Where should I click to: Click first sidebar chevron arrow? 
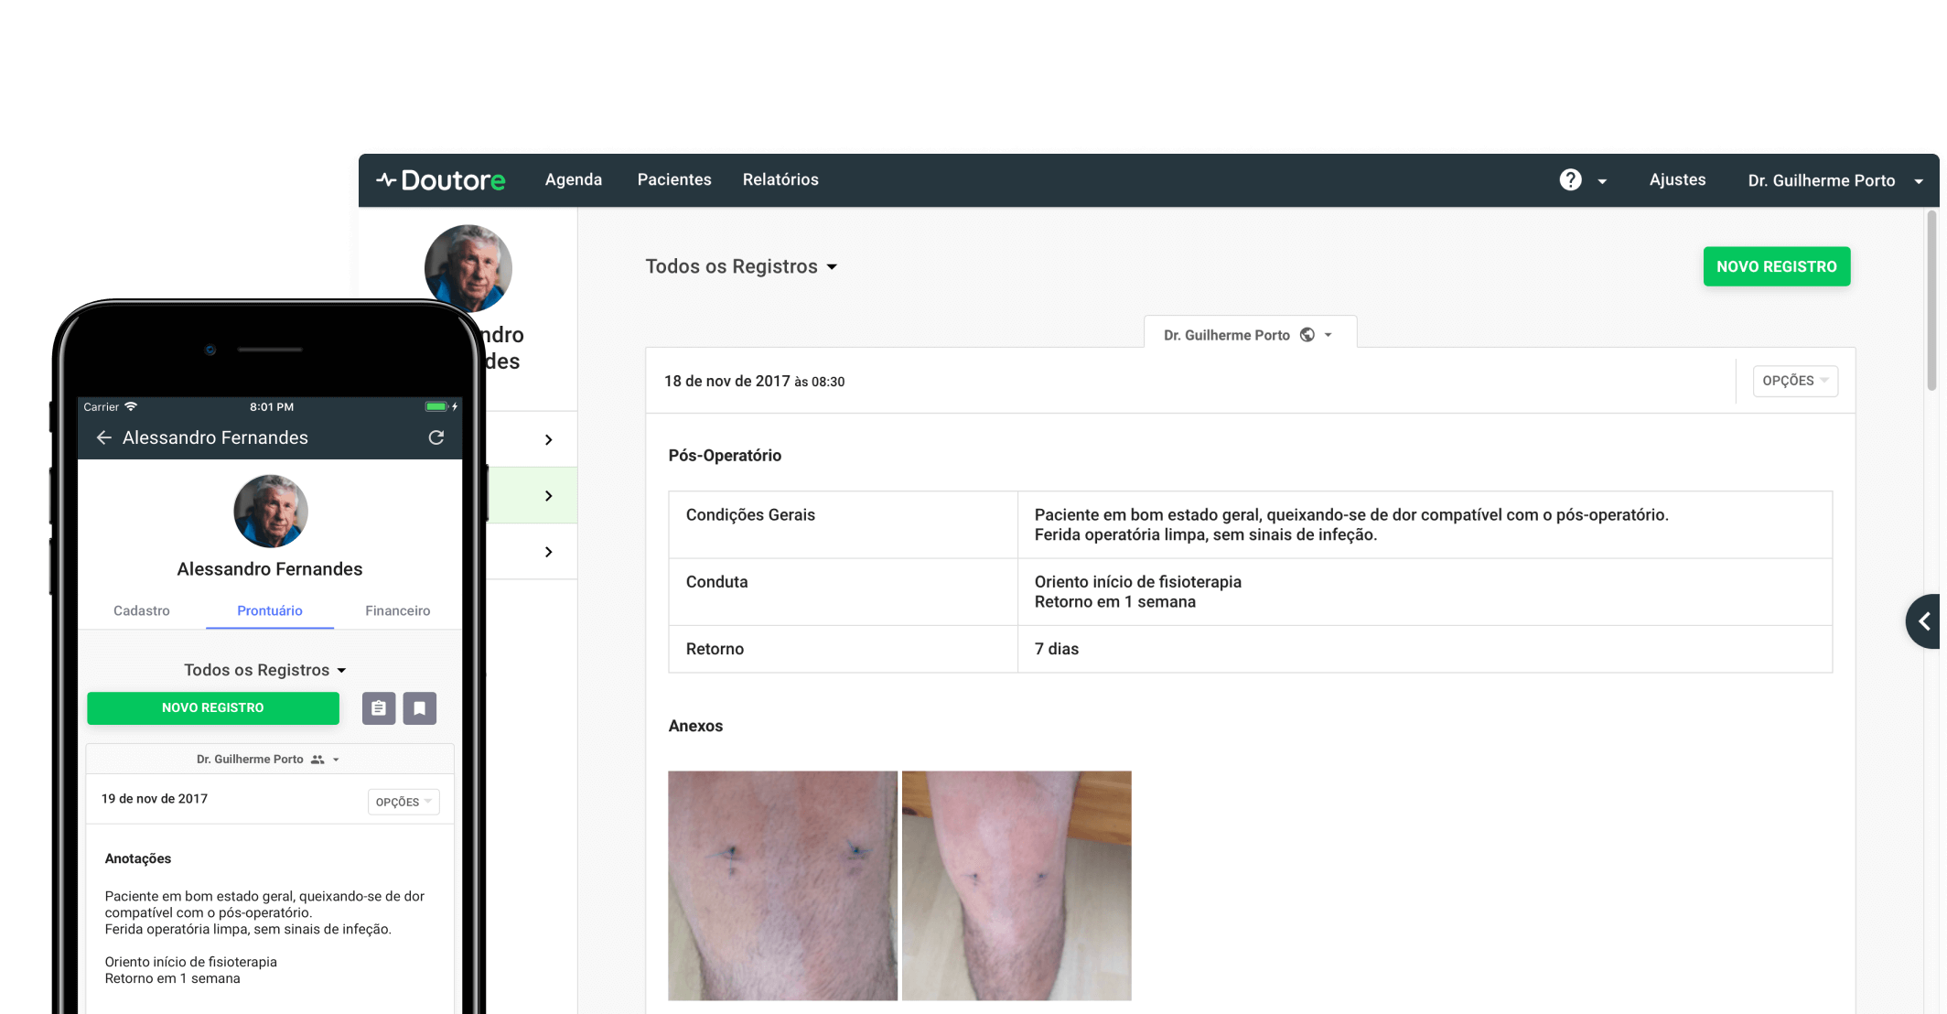point(548,440)
